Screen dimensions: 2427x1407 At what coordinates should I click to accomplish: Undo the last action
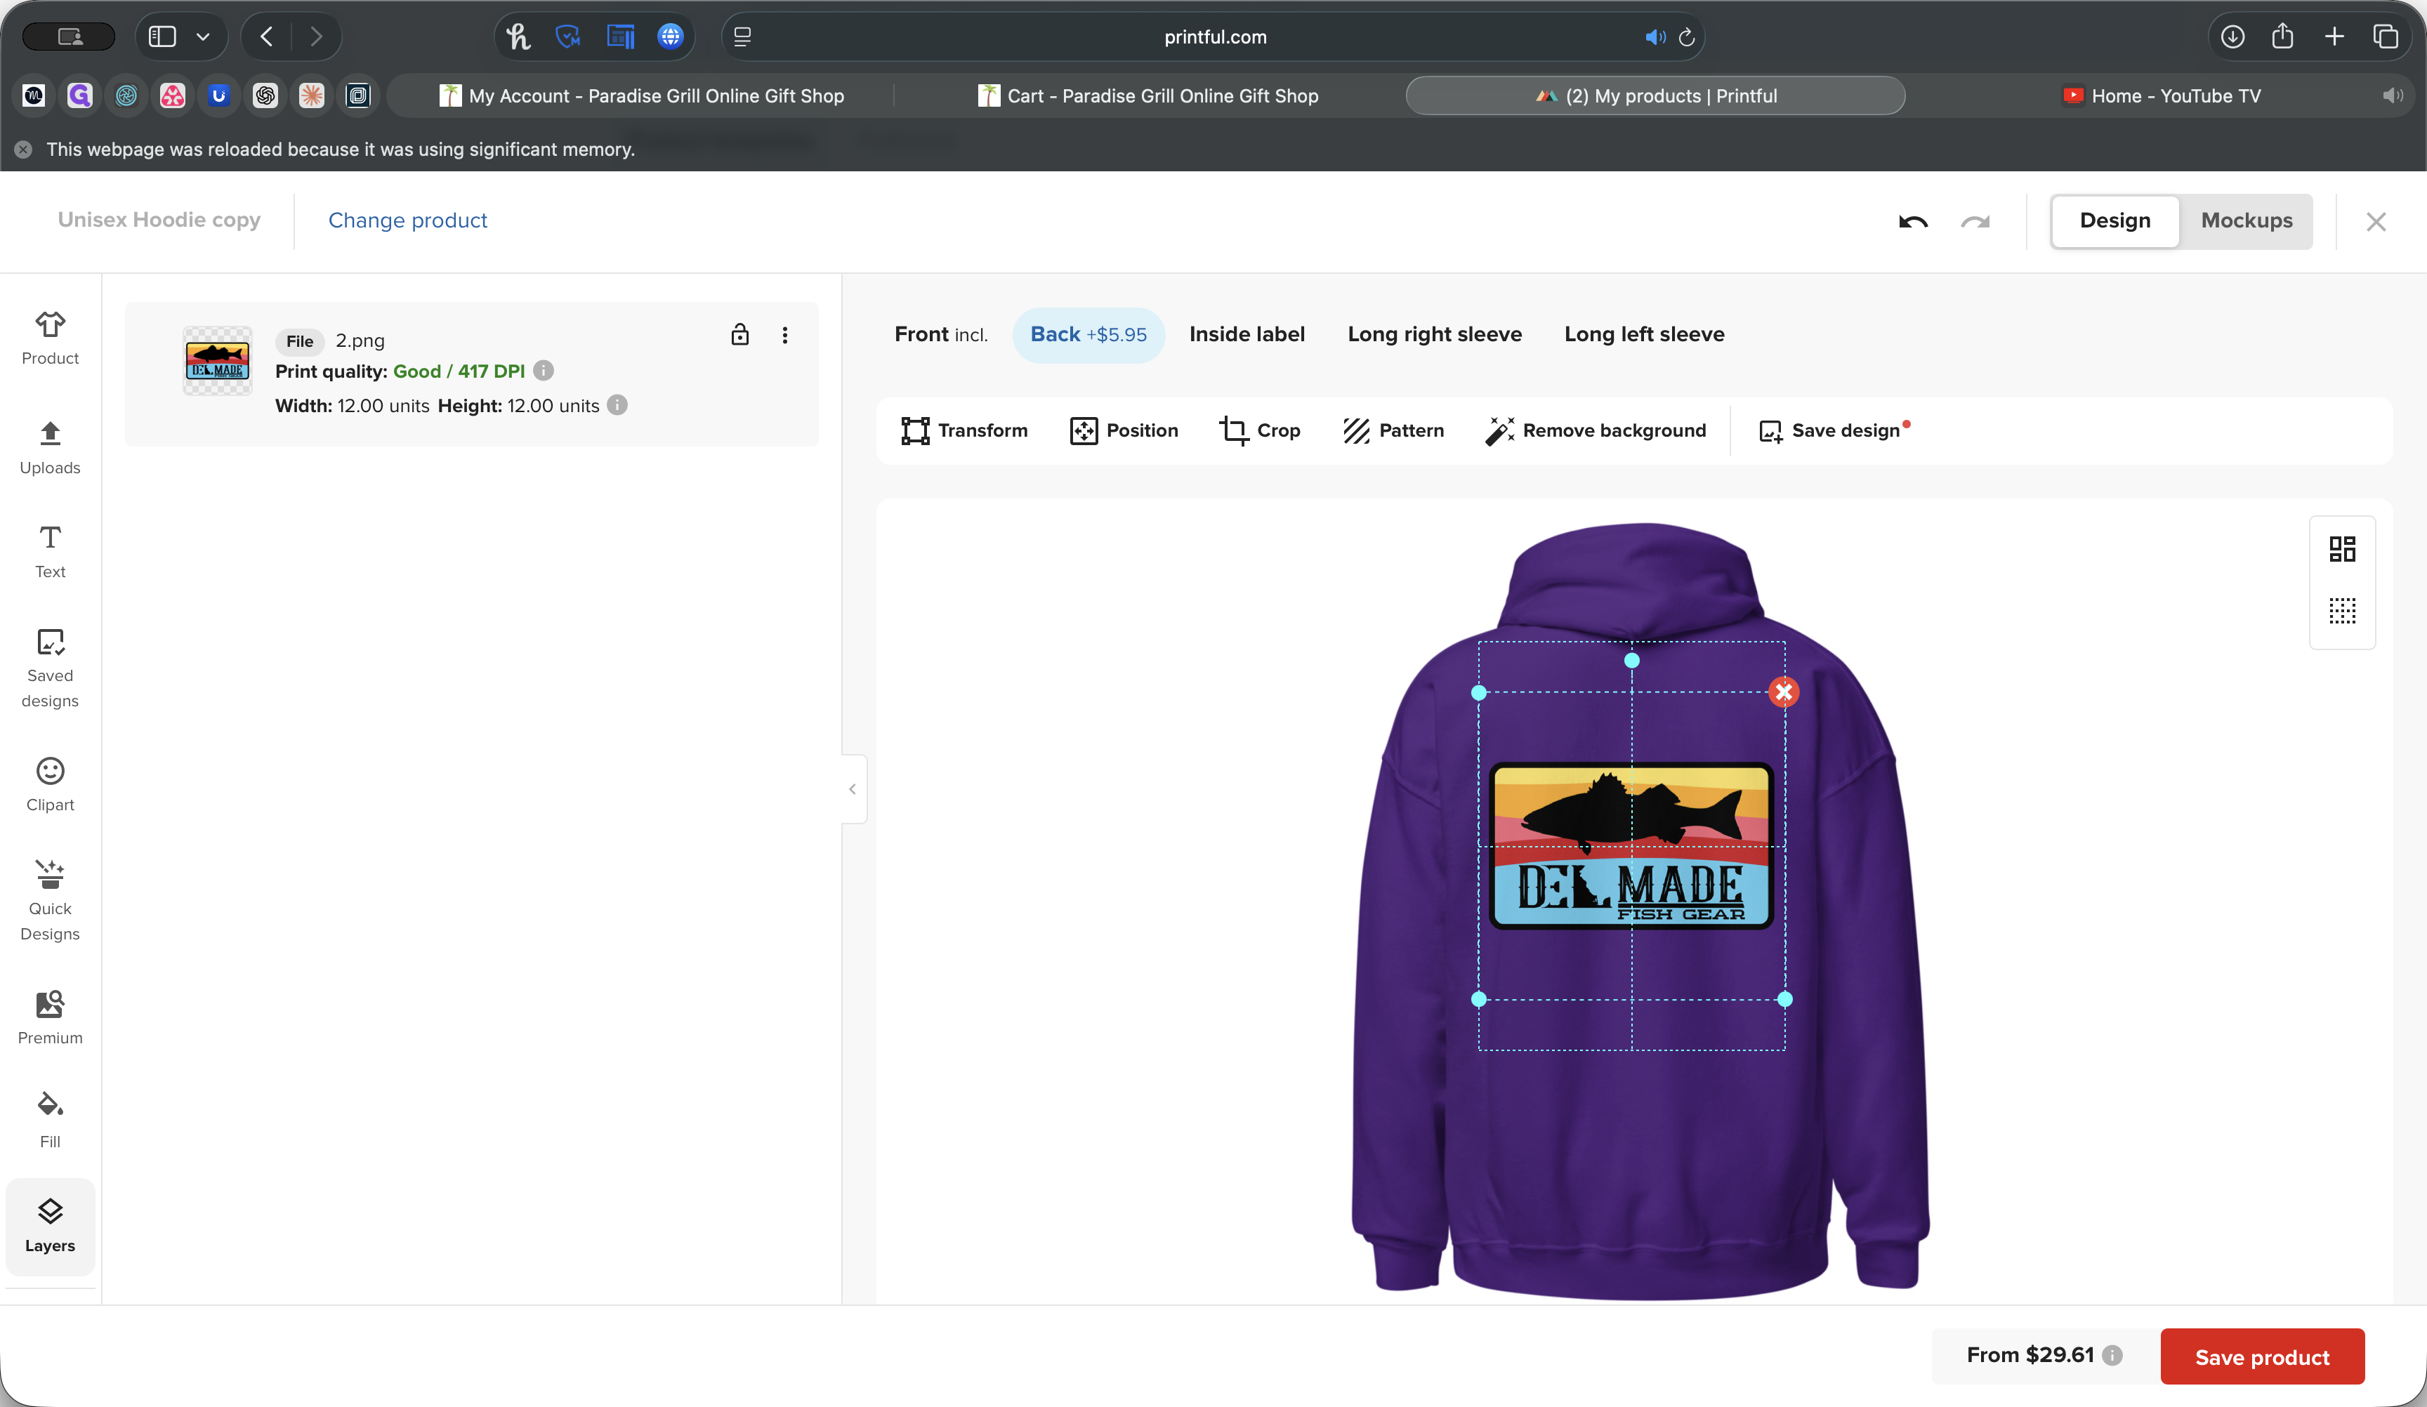point(1914,220)
